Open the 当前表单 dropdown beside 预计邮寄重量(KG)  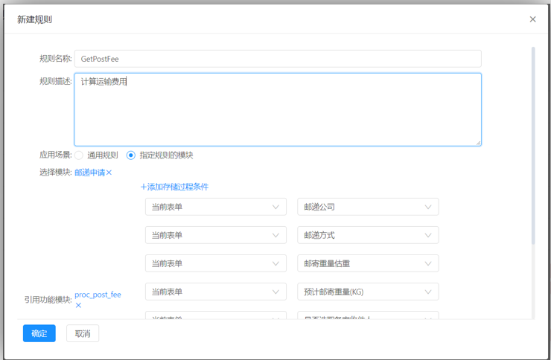pos(216,292)
